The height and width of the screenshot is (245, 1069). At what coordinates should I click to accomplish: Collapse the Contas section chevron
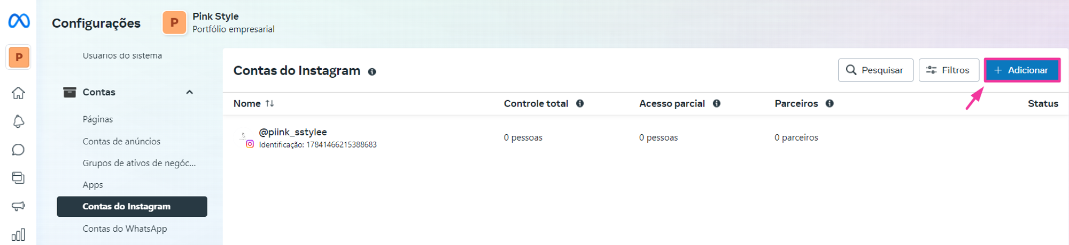coord(189,92)
